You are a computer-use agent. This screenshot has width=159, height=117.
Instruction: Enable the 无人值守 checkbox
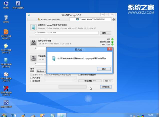31,78
